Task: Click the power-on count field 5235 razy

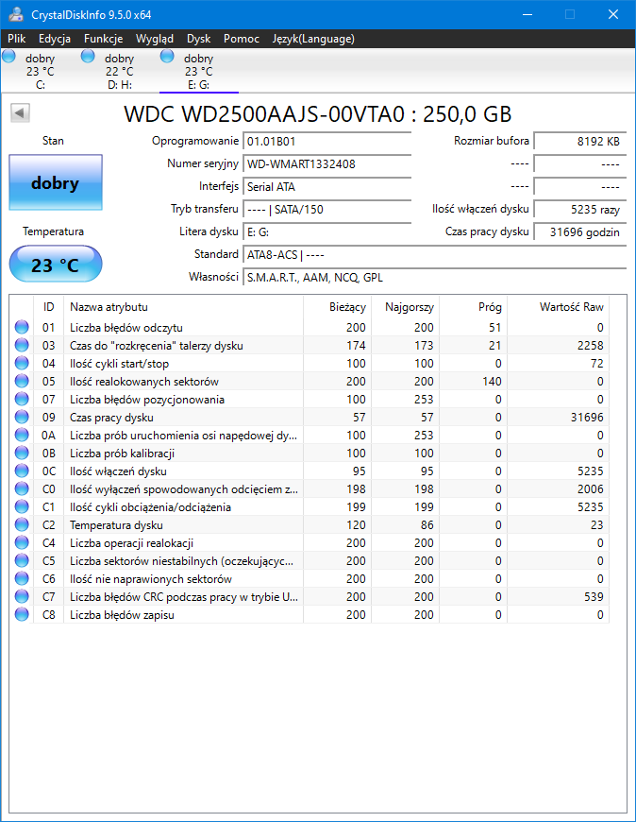Action: pos(580,210)
